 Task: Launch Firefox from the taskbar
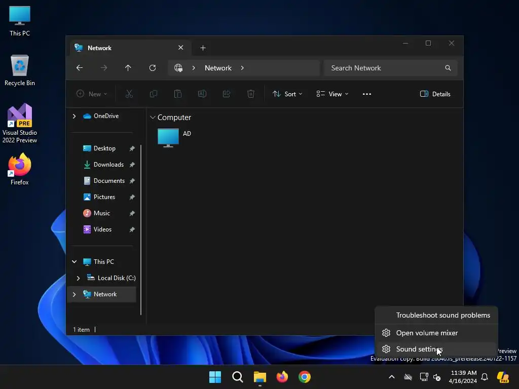(x=282, y=377)
